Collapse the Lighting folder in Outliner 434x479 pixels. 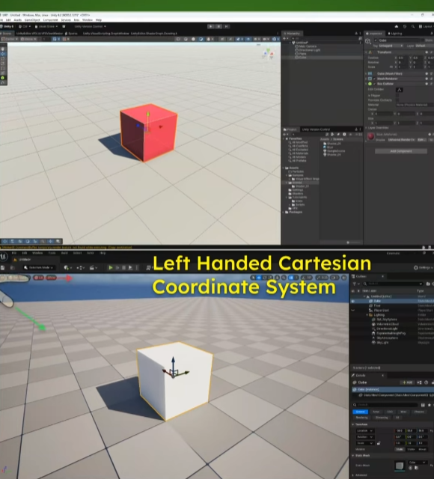click(x=367, y=315)
